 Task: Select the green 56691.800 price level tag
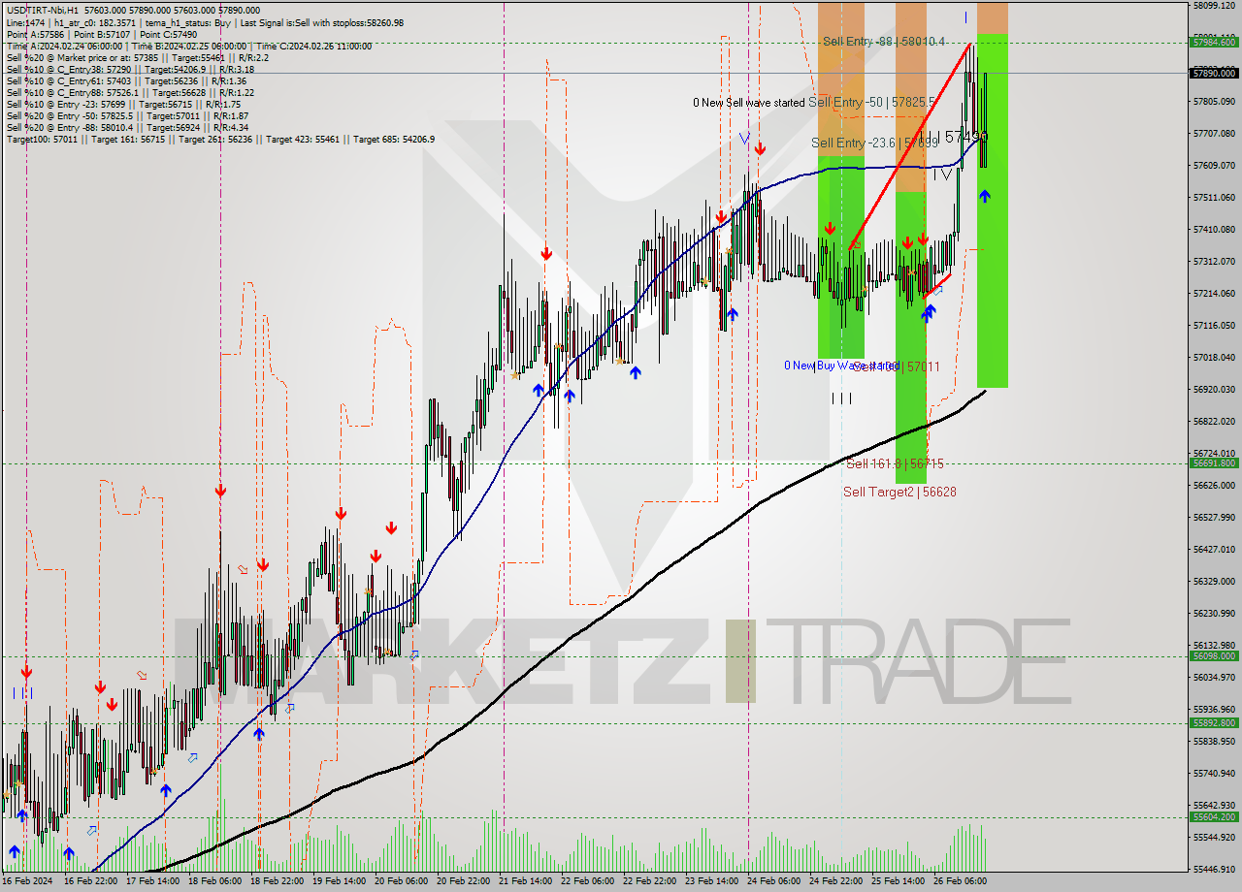point(1214,463)
